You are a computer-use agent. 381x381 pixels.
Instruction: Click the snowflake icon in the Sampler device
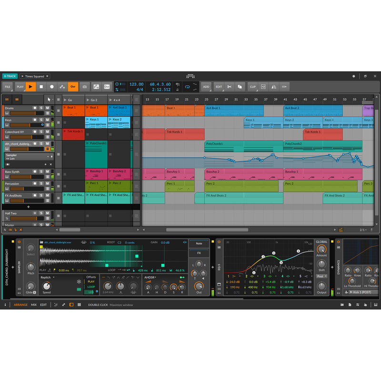[79, 281]
